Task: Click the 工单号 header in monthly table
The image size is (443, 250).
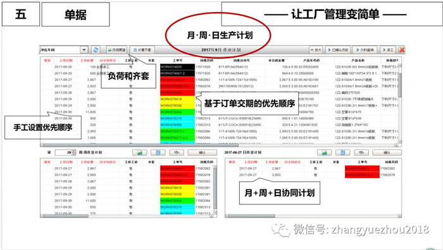Action: coord(177,61)
